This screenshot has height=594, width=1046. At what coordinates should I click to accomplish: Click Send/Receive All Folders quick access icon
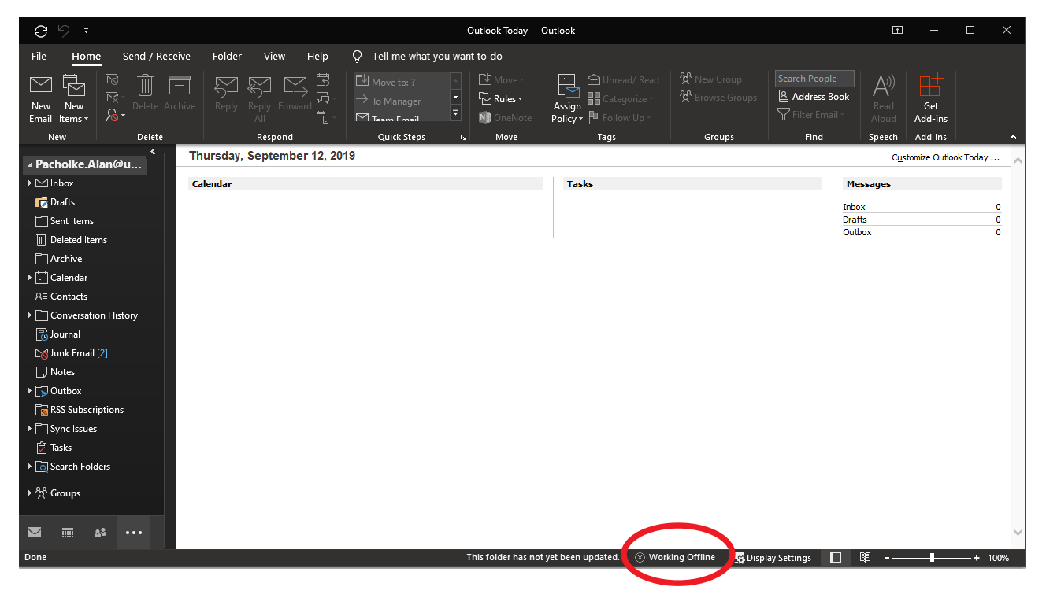pos(41,31)
